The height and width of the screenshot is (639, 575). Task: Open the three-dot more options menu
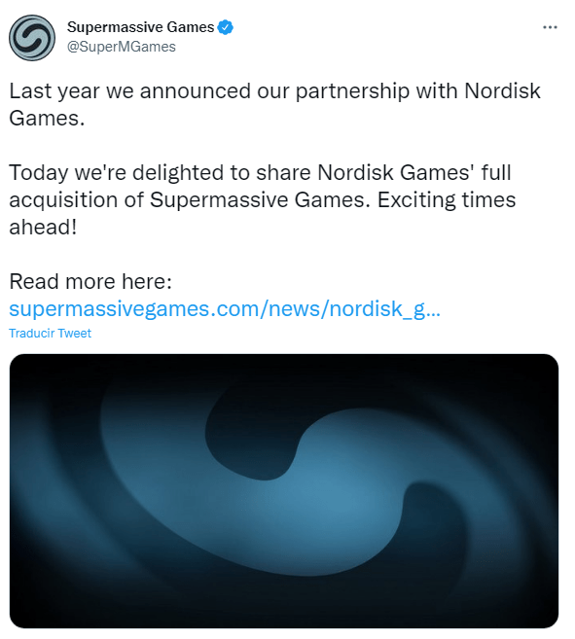(550, 27)
